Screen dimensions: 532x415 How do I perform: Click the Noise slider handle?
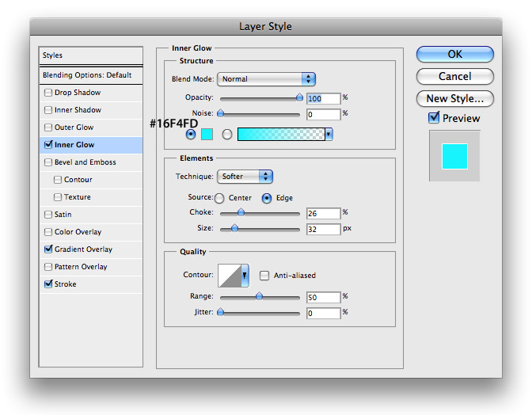tap(221, 113)
